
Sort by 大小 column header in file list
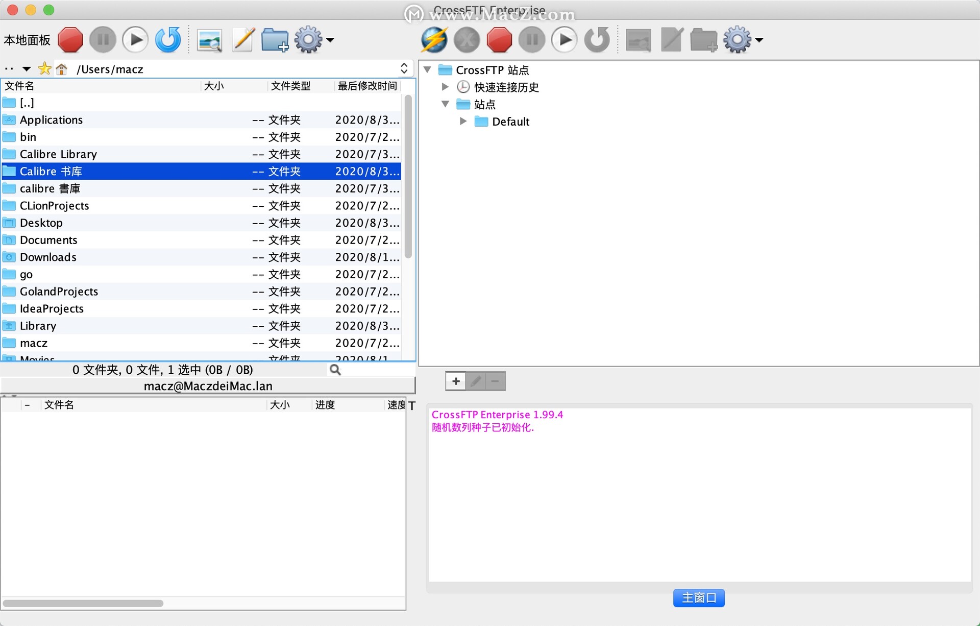234,86
